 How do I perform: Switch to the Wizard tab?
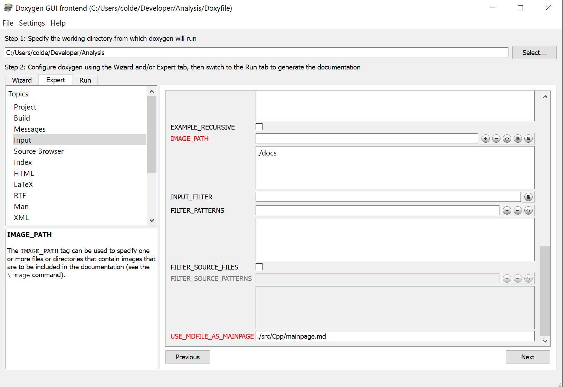[x=22, y=80]
